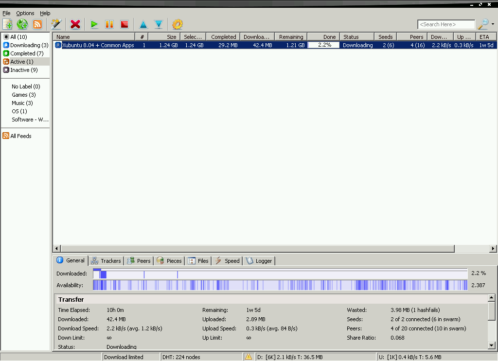
Task: Switch to the Peers tab
Action: (x=139, y=260)
